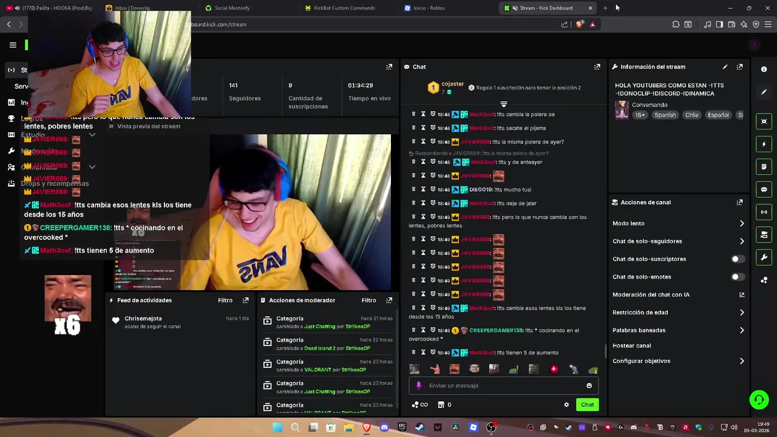The image size is (777, 437).
Task: Click the chat bubble icon in right sidebar
Action: (764, 189)
